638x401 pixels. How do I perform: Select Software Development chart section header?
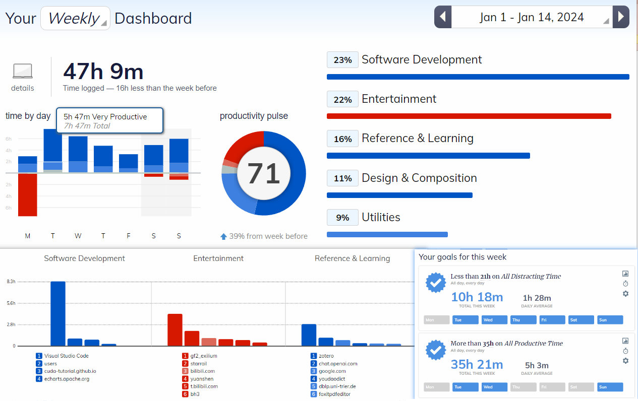coord(84,258)
